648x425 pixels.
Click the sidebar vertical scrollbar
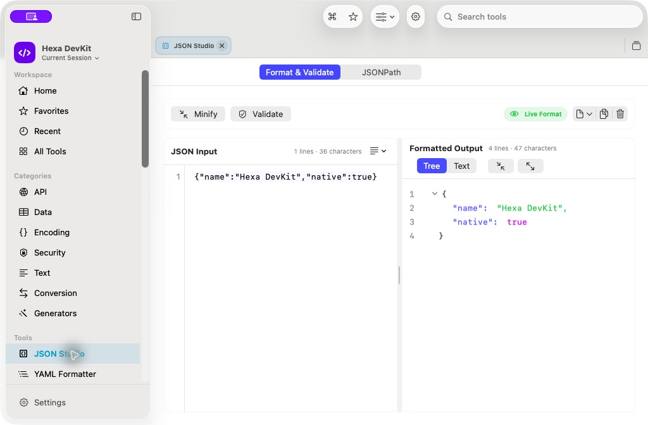tap(145, 119)
